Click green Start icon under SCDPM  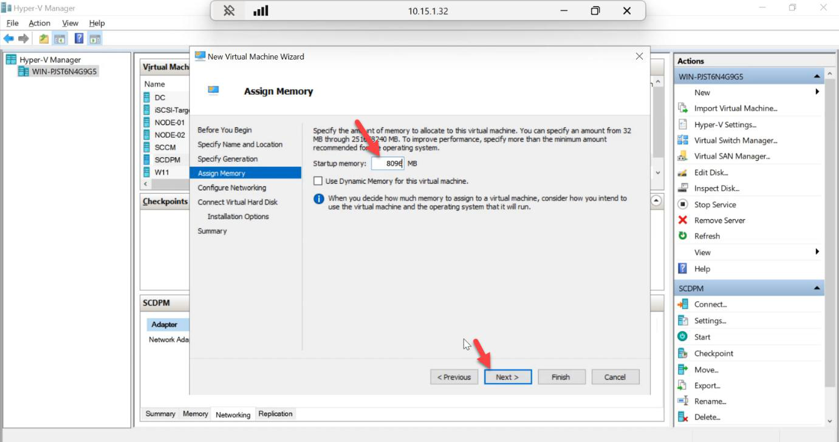[682, 336]
